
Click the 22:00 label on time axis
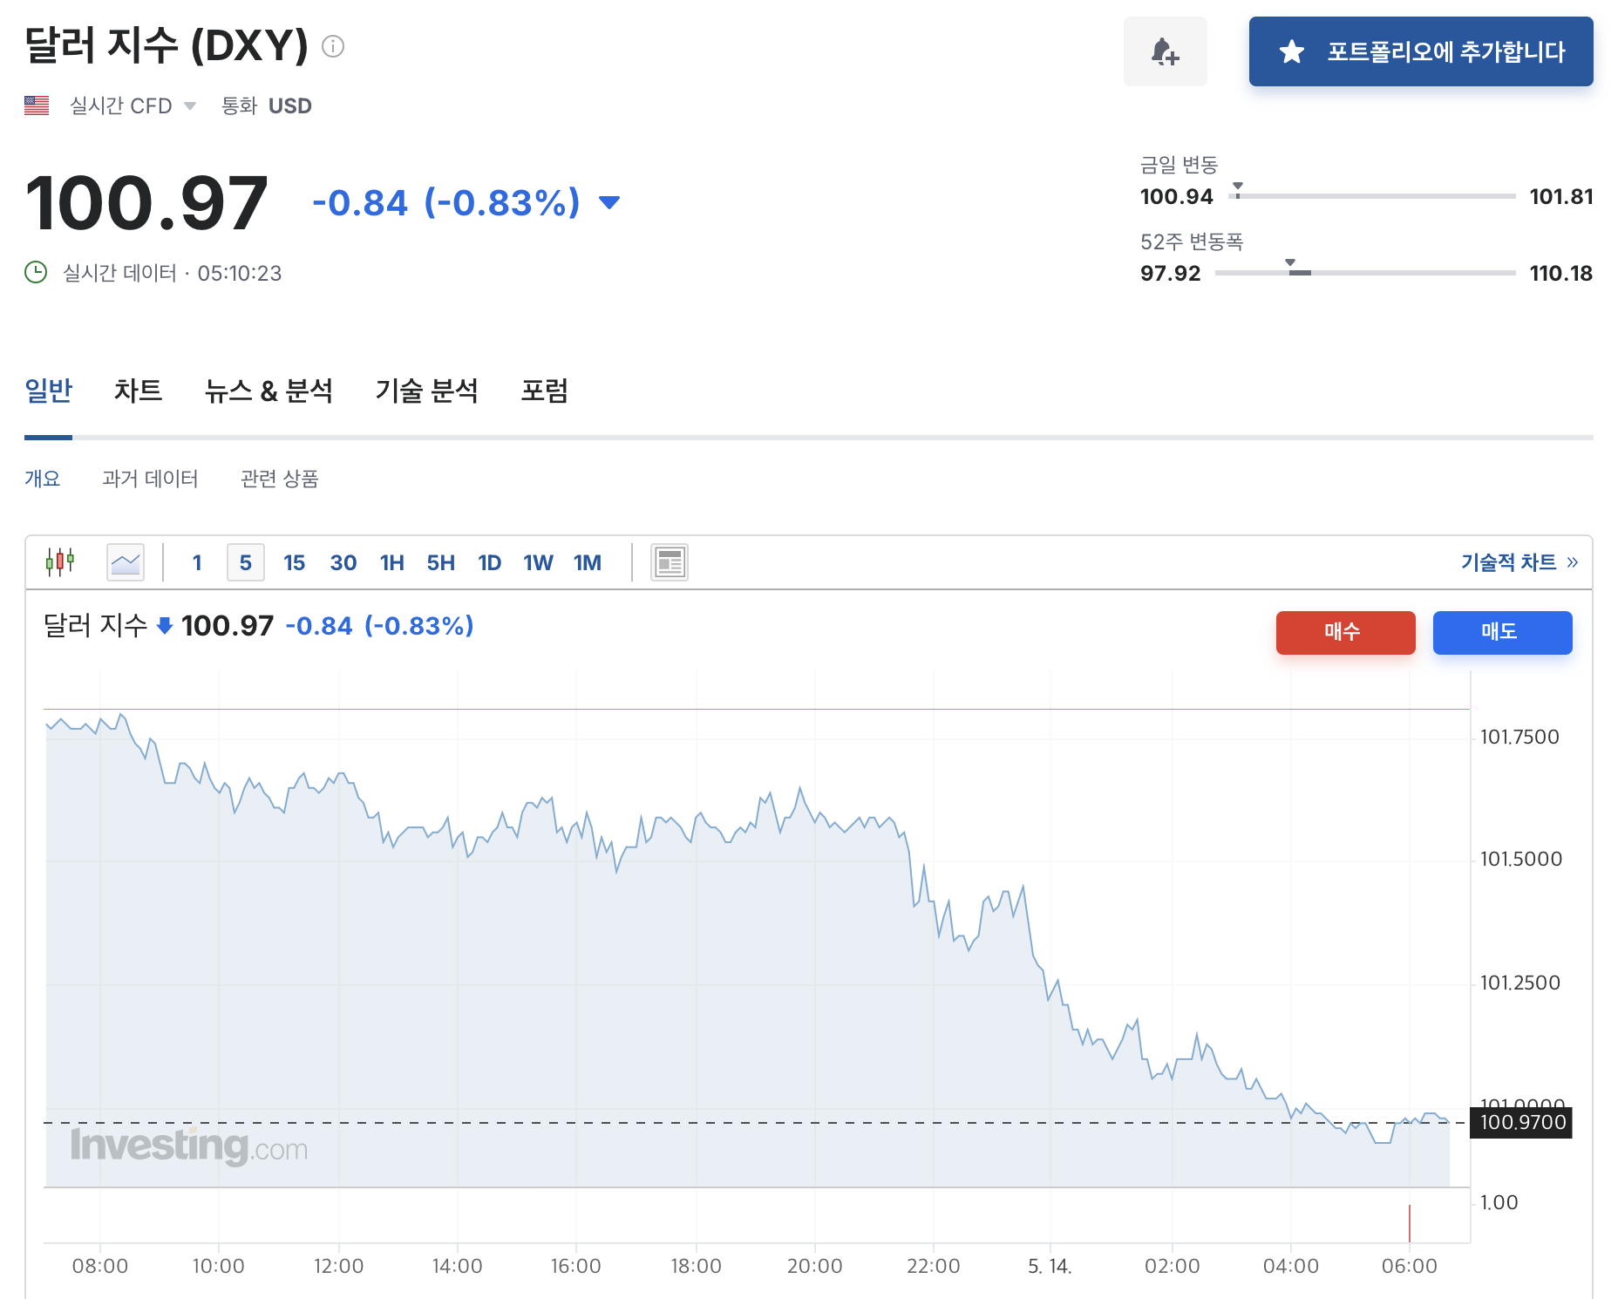933,1266
